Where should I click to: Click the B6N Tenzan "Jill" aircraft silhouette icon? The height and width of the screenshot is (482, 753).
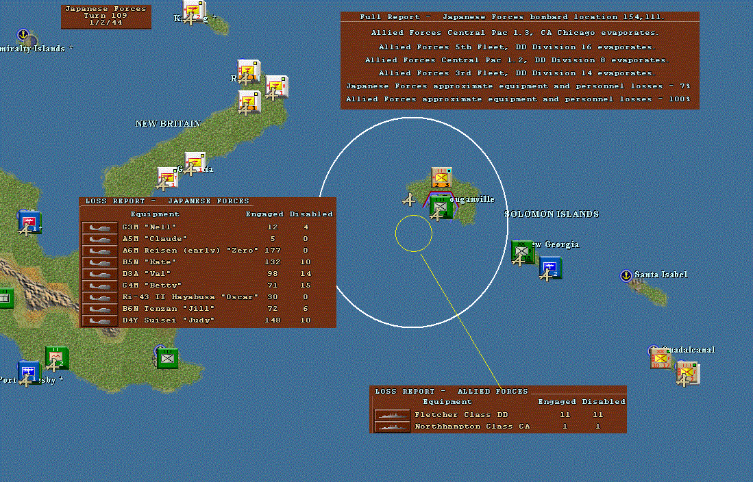pyautogui.click(x=100, y=309)
